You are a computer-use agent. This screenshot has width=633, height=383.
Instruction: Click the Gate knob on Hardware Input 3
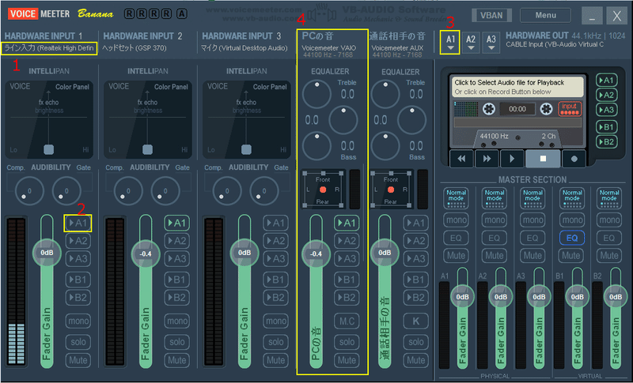coord(264,191)
